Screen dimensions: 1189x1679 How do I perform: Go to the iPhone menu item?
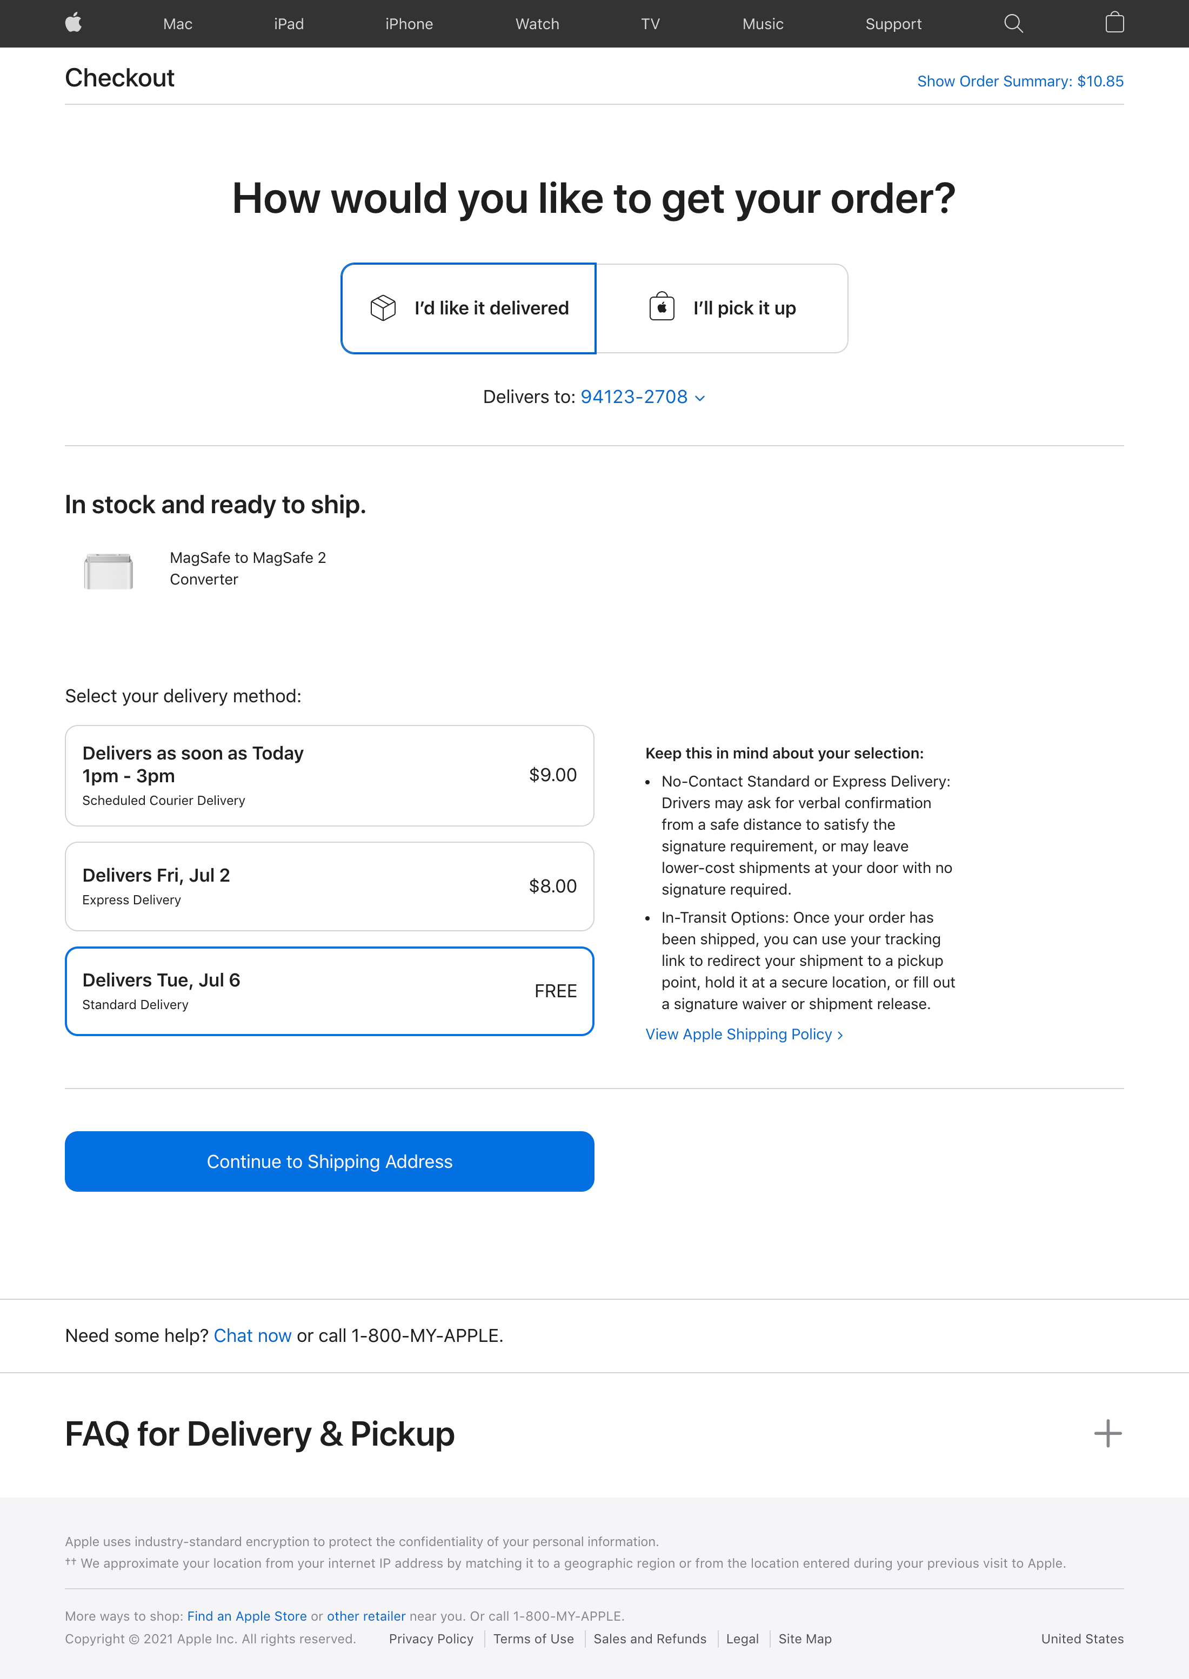pyautogui.click(x=409, y=24)
